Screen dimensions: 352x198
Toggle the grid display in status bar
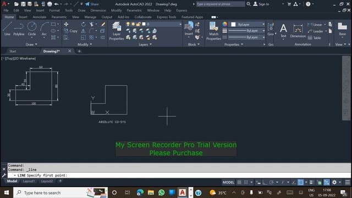(239, 182)
